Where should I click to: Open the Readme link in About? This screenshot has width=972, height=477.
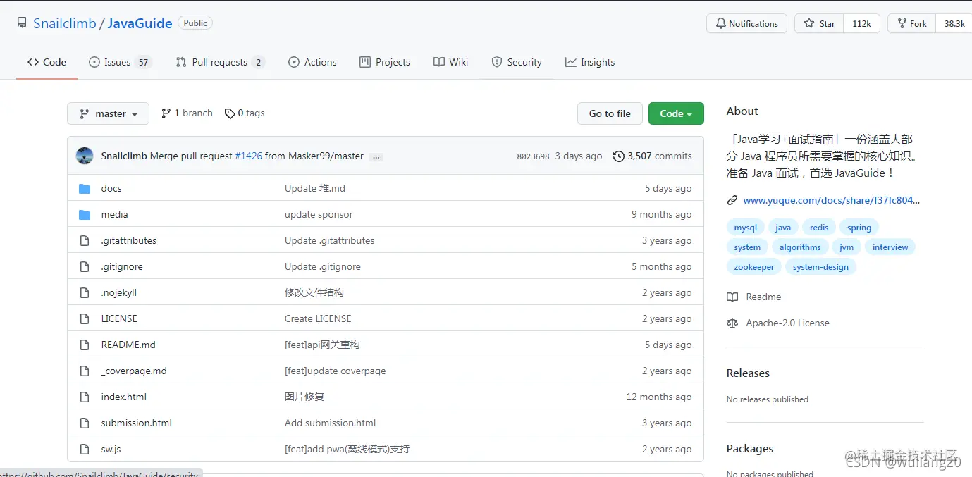[x=754, y=297]
